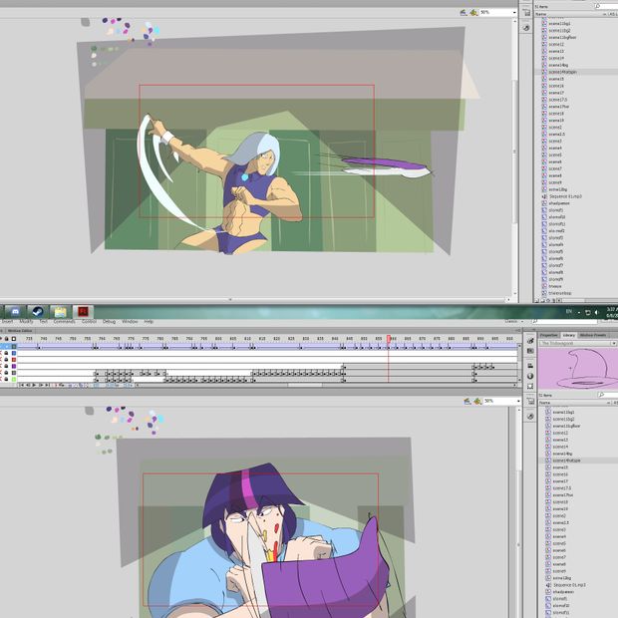Open the Control menu
This screenshot has width=618, height=618.
tap(89, 322)
